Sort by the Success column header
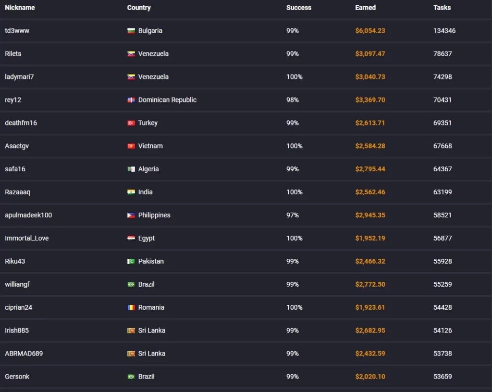This screenshot has height=392, width=492. coord(299,8)
